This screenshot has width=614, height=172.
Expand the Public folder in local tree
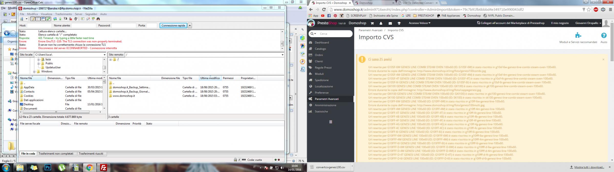tap(39, 63)
